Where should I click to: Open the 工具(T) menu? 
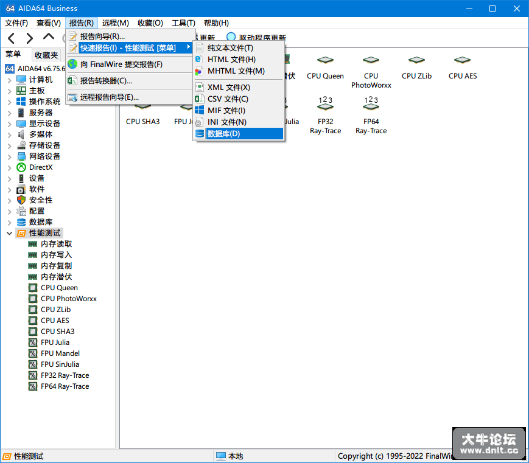(183, 23)
